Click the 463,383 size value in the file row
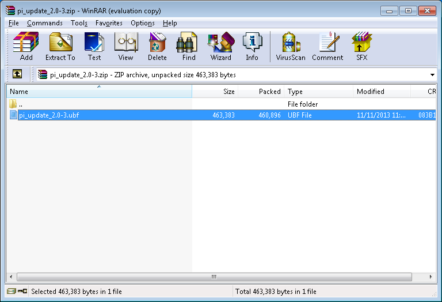This screenshot has width=442, height=302. [x=223, y=115]
